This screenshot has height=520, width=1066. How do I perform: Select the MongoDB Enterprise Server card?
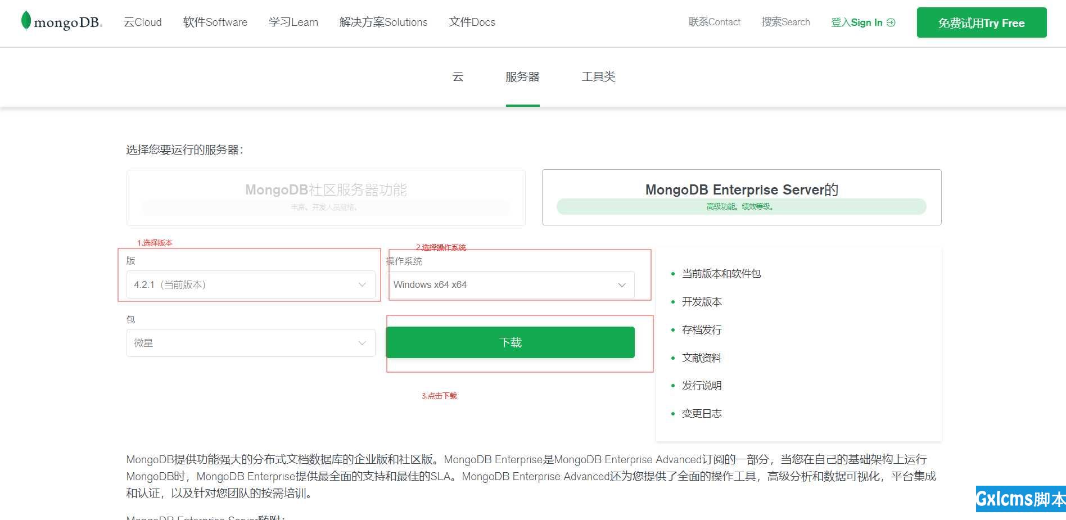tap(742, 197)
